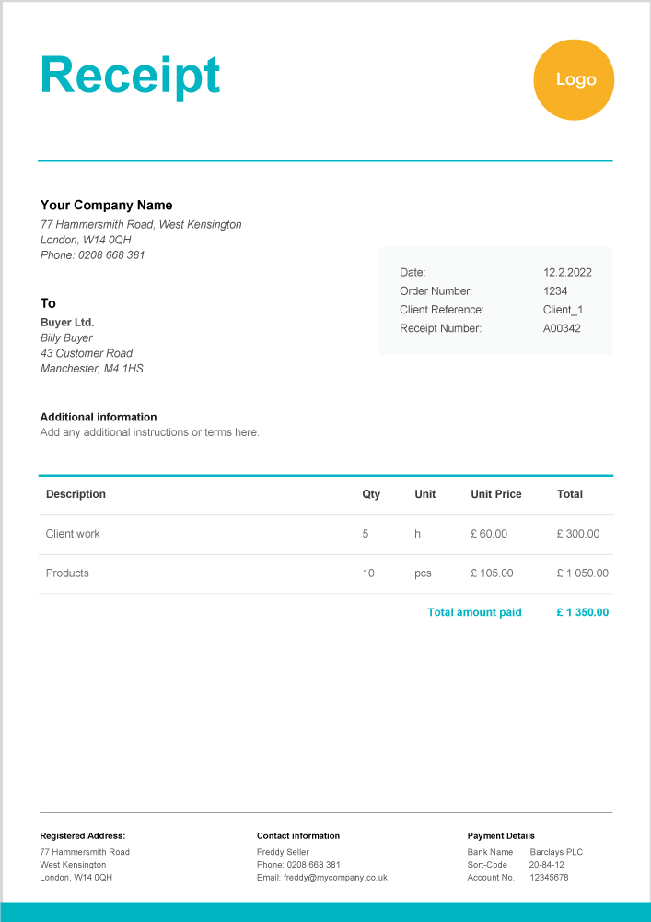The width and height of the screenshot is (651, 922).
Task: Click the Unit Price column header
Action: (x=496, y=494)
